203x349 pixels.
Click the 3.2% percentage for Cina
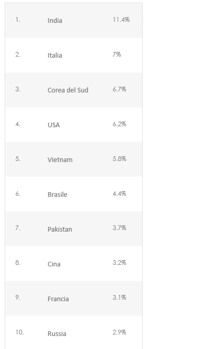point(119,263)
